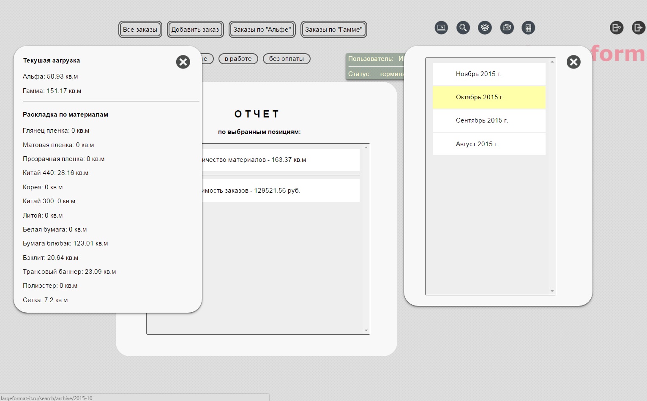The width and height of the screenshot is (647, 401).
Task: Filter orders by "без оплаты"
Action: [287, 59]
